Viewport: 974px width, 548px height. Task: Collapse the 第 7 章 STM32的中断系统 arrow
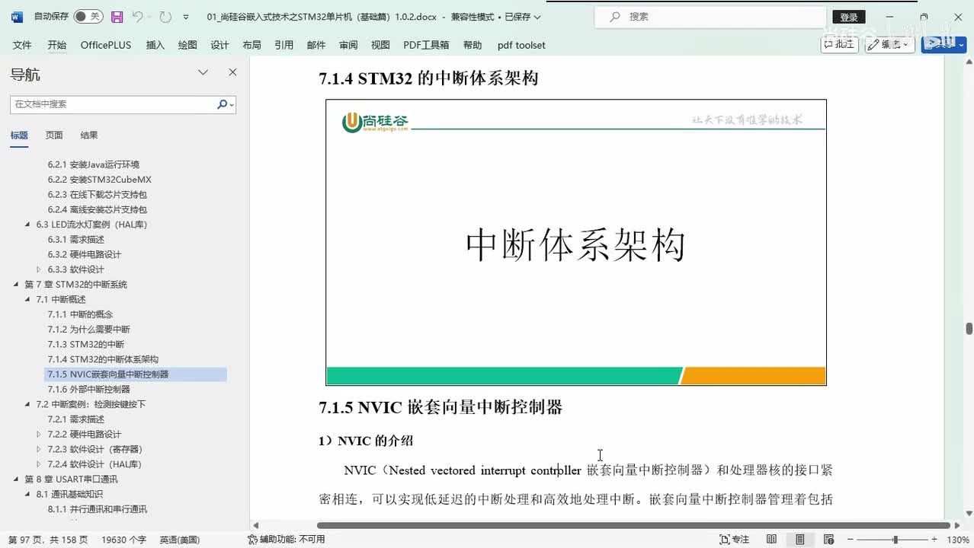(16, 285)
